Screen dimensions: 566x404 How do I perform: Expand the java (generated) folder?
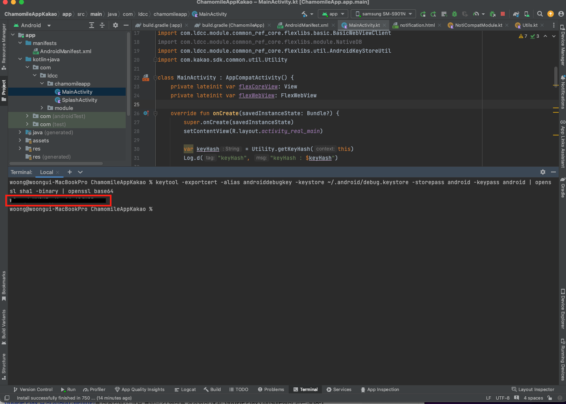point(20,132)
